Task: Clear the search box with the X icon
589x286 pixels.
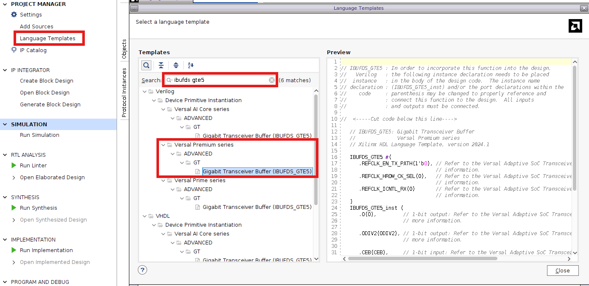Action: (x=271, y=80)
